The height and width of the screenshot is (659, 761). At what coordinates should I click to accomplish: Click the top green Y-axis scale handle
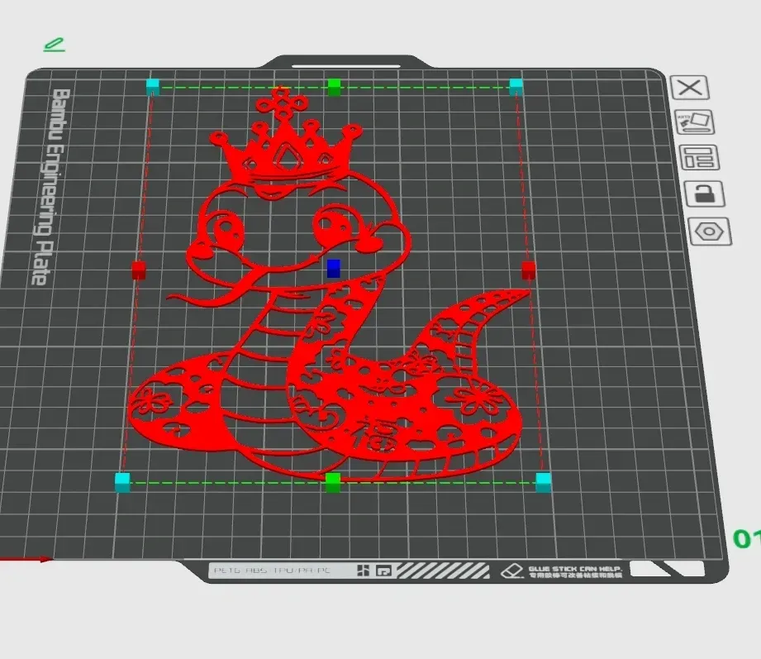[x=335, y=88]
